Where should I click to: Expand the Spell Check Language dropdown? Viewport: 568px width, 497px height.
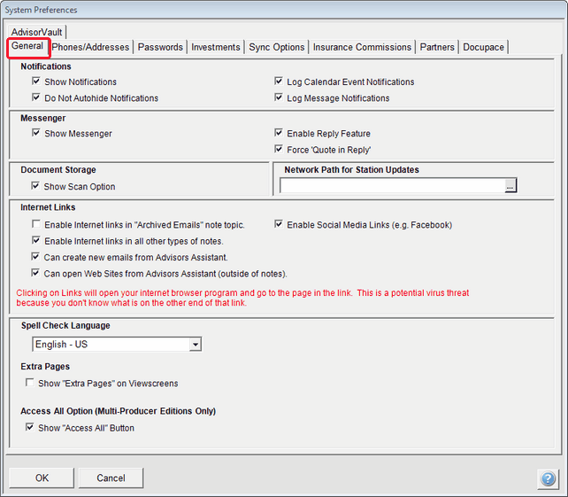196,344
